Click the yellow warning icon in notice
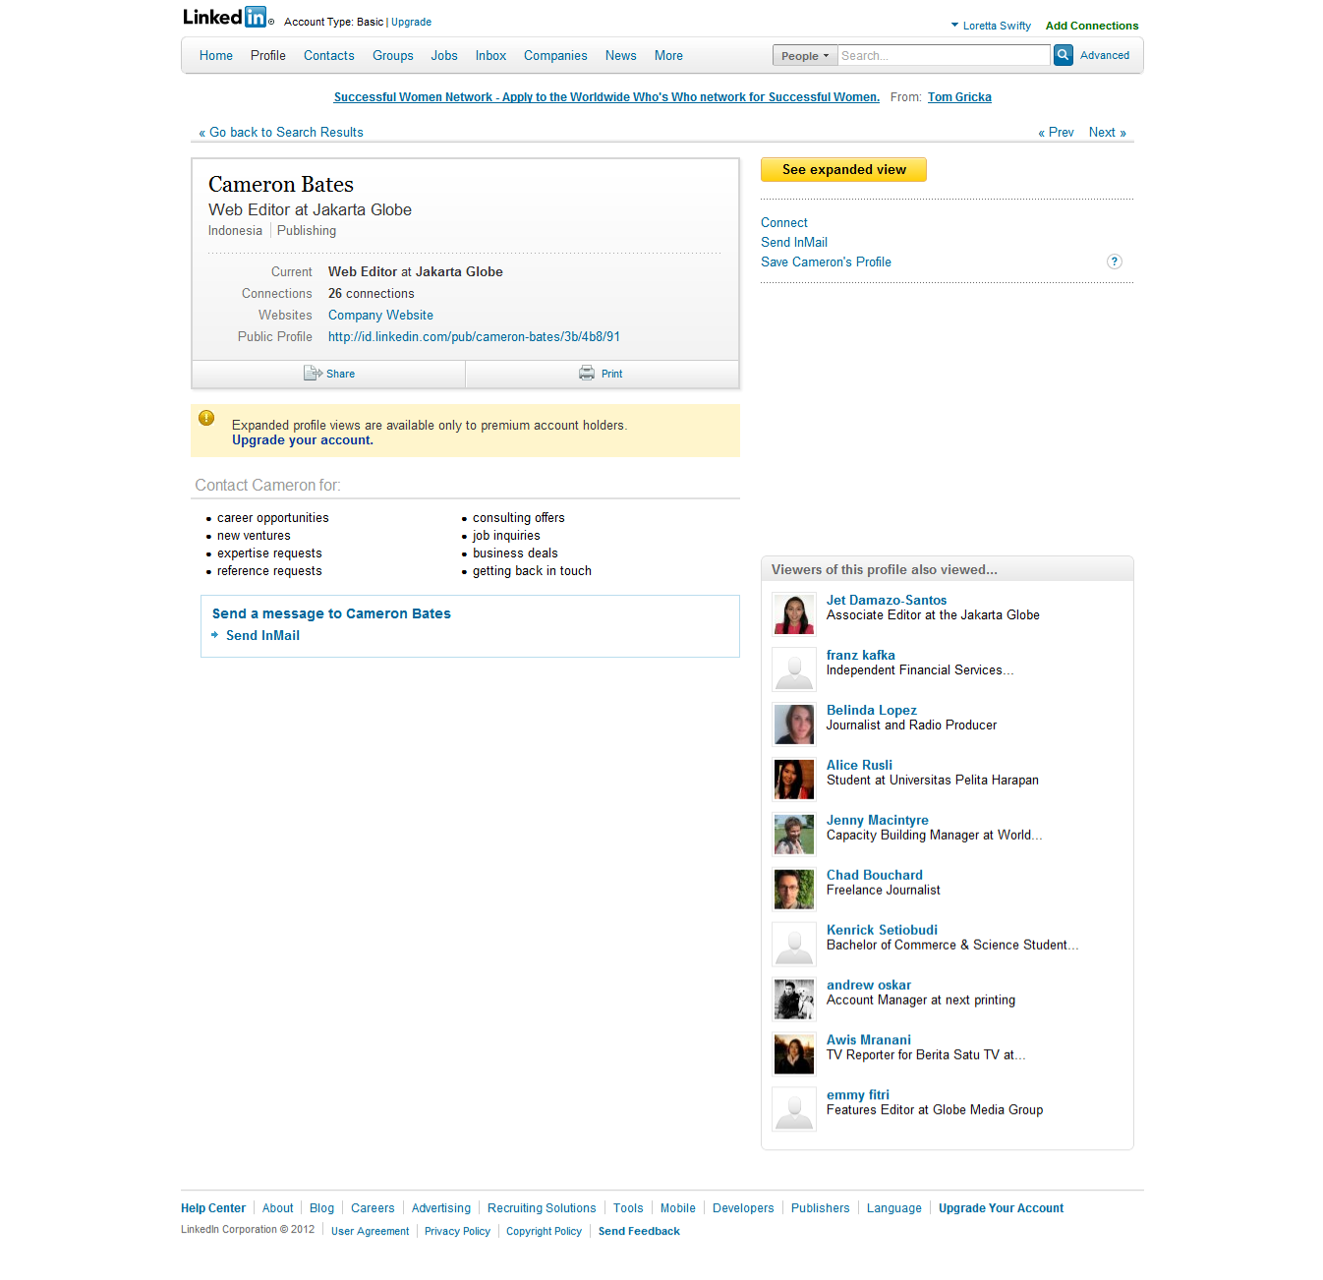This screenshot has width=1323, height=1280. coord(206,418)
